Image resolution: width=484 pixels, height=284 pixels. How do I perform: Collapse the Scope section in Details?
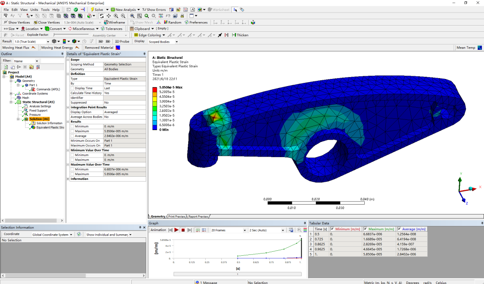click(x=68, y=60)
